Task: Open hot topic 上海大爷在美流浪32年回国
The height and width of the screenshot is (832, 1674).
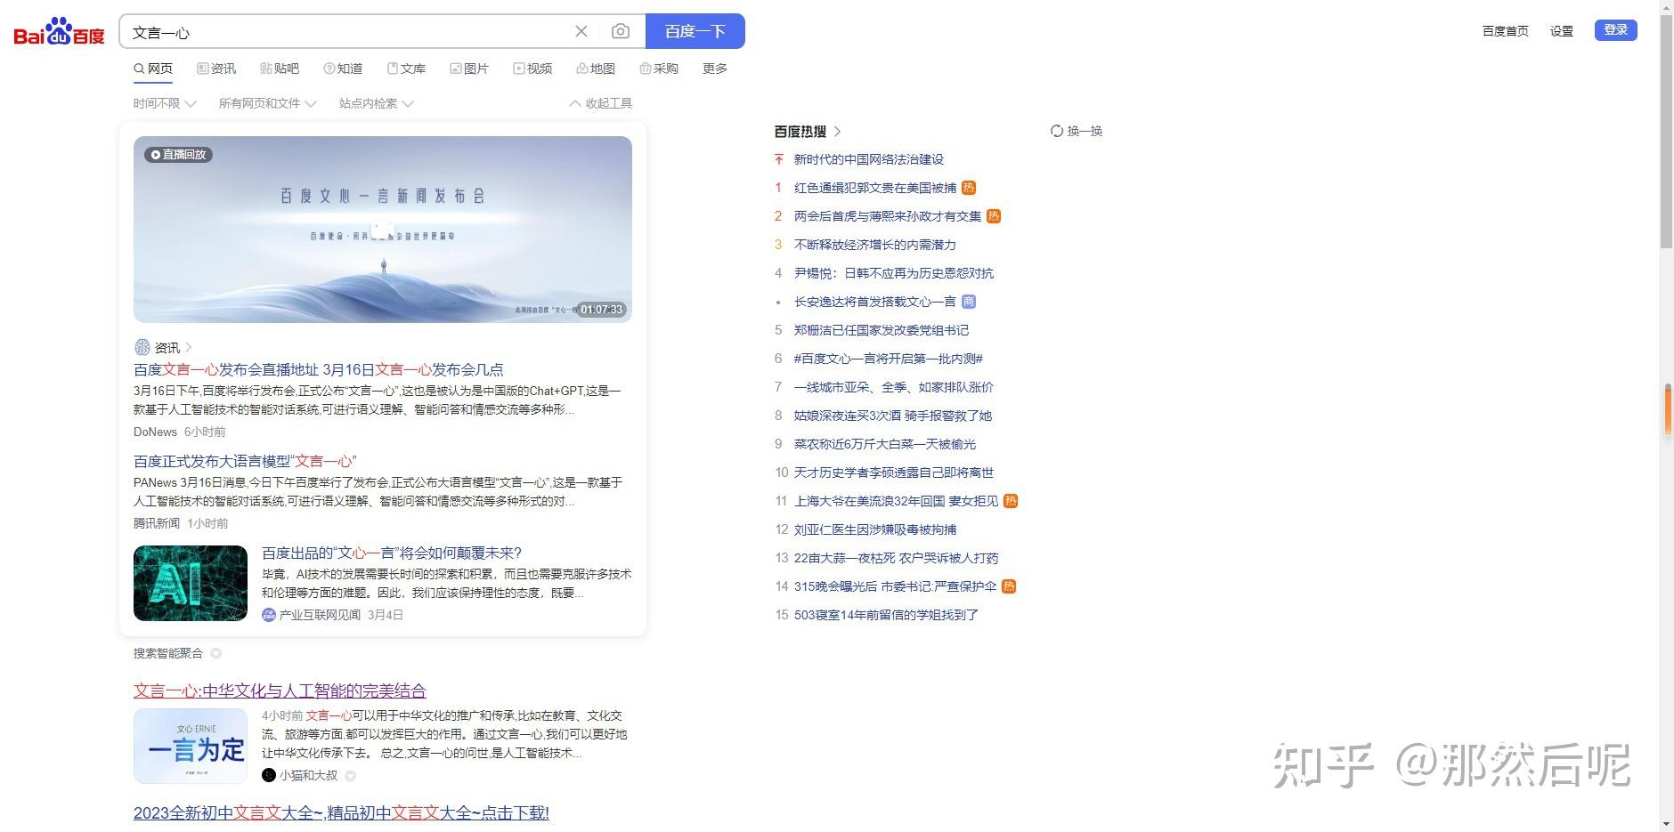Action: tap(896, 501)
